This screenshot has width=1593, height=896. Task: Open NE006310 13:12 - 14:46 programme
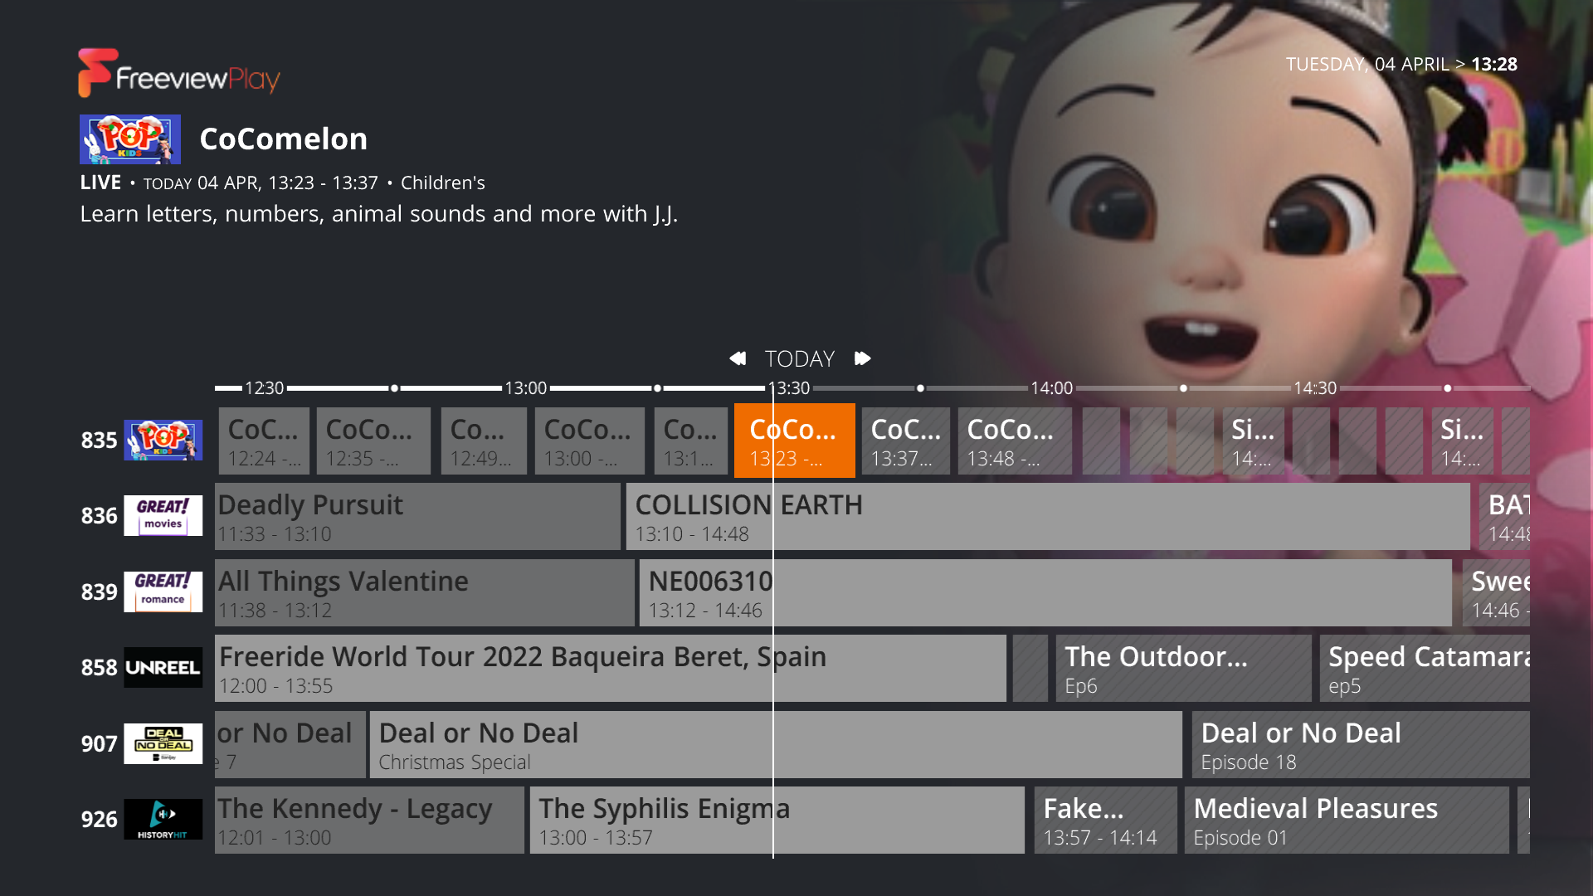pos(1045,592)
